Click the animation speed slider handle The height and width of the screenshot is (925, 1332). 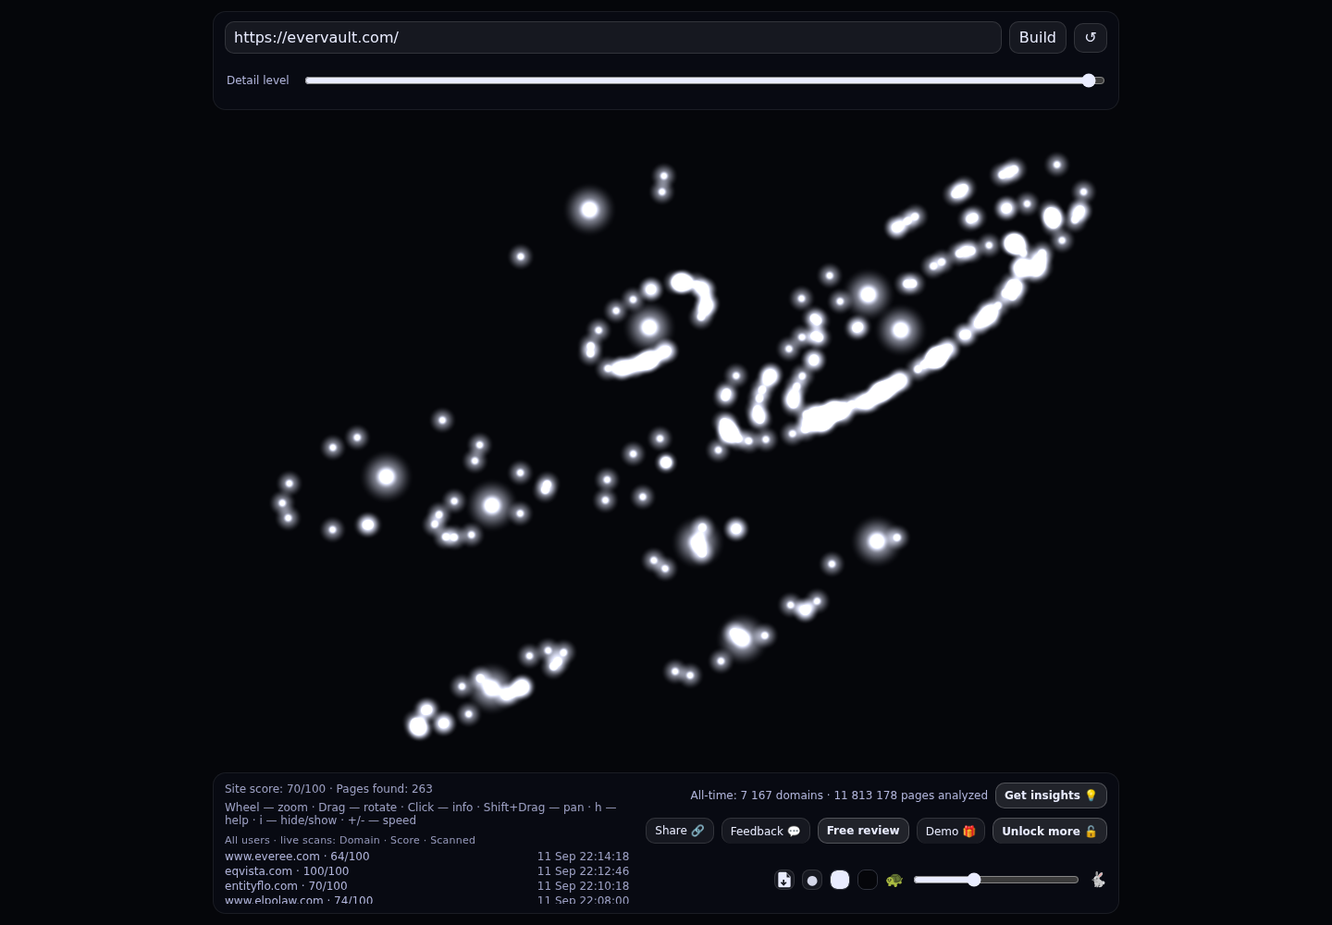pyautogui.click(x=974, y=880)
